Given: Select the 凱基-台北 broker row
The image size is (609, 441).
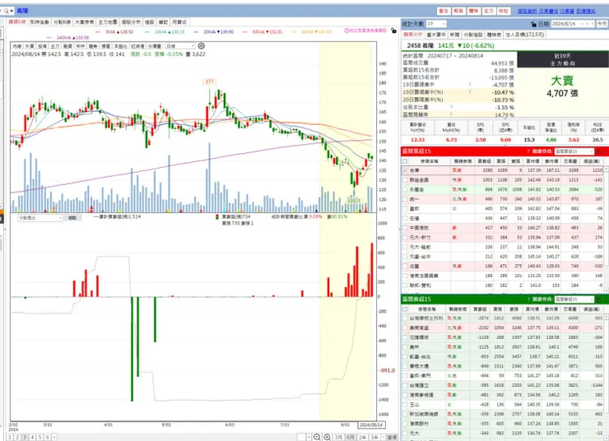Looking at the screenshot, I should click(x=502, y=357).
